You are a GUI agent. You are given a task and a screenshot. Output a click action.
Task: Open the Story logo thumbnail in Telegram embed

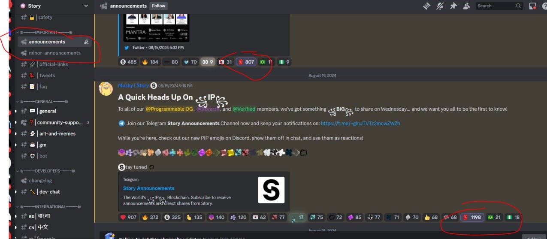[271, 190]
